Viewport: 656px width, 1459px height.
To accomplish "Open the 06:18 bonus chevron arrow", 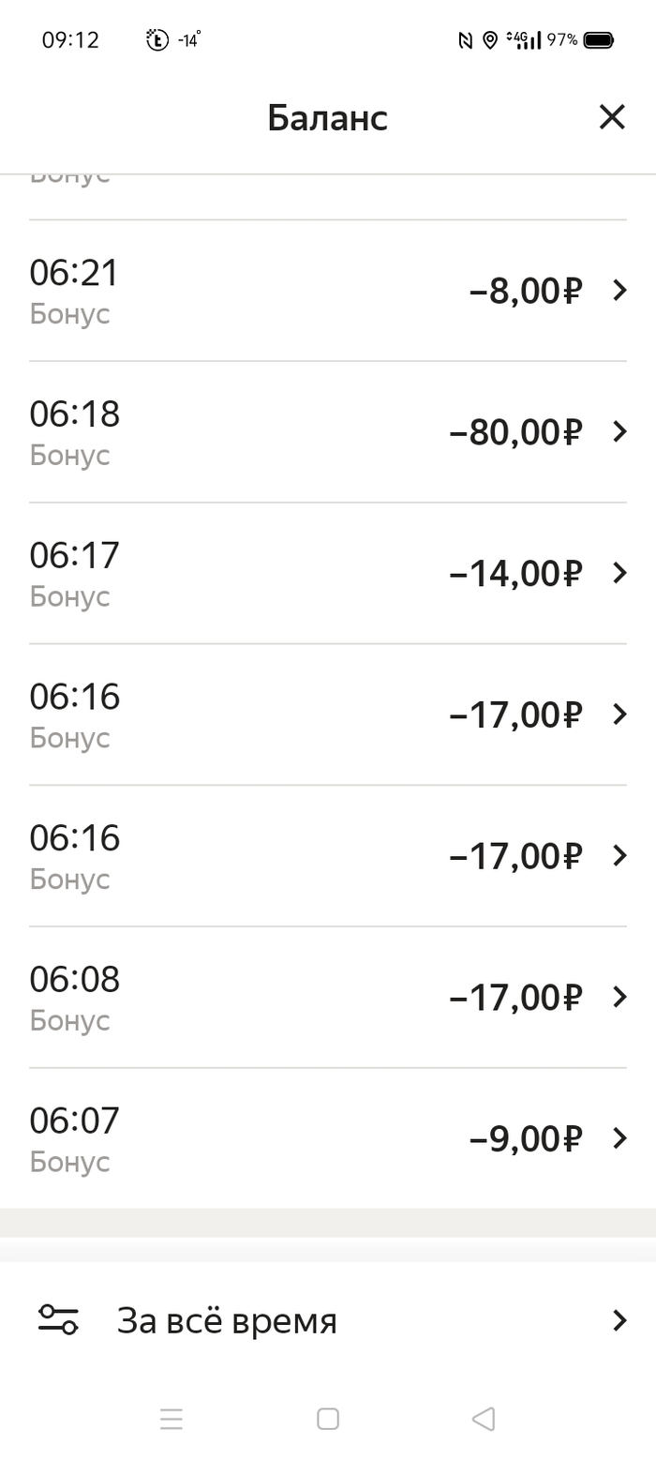I will click(x=619, y=431).
